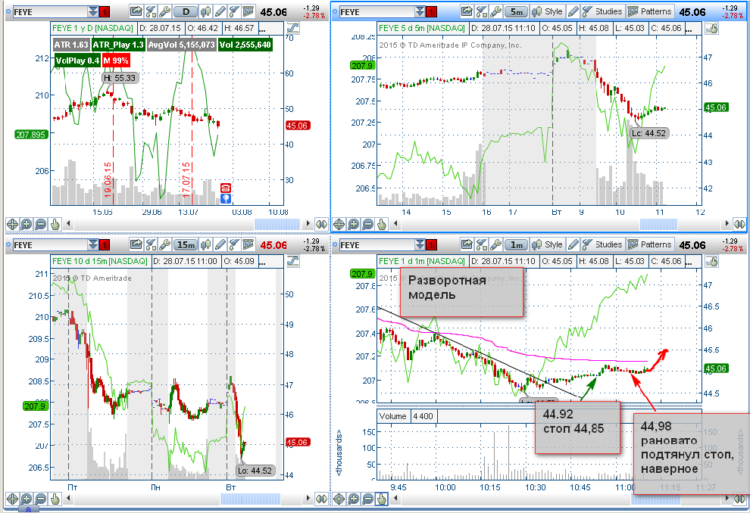Image resolution: width=750 pixels, height=513 pixels.
Task: Open studies flask icon in the daily chart
Action: pyautogui.click(x=234, y=11)
